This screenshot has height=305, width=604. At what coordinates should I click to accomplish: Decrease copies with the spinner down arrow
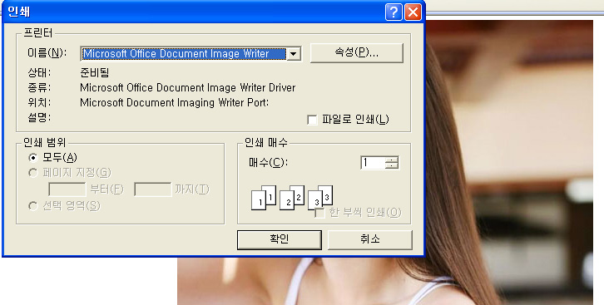click(x=392, y=166)
